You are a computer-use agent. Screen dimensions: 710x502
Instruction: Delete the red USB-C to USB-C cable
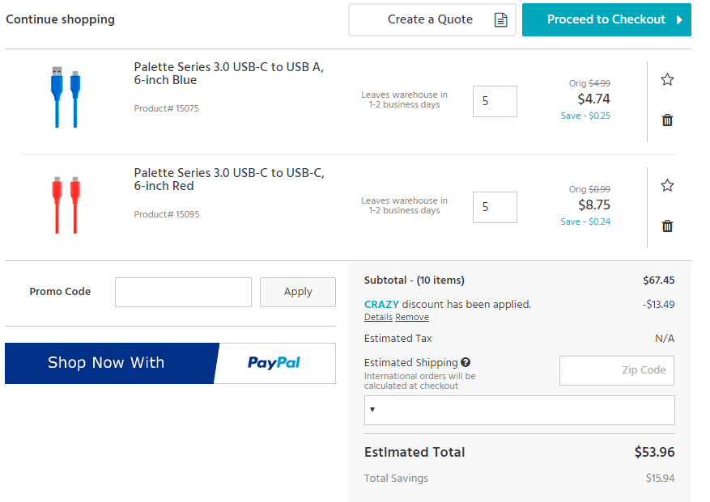(x=667, y=226)
